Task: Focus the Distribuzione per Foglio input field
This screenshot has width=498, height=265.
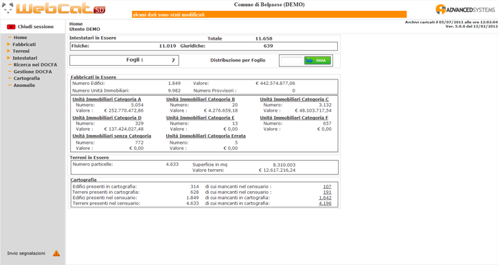Action: [x=291, y=60]
